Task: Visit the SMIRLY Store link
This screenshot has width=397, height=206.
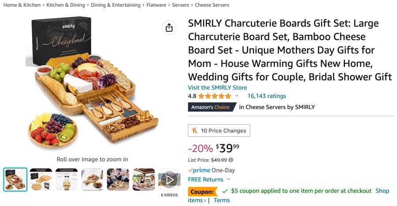Action: tap(217, 87)
